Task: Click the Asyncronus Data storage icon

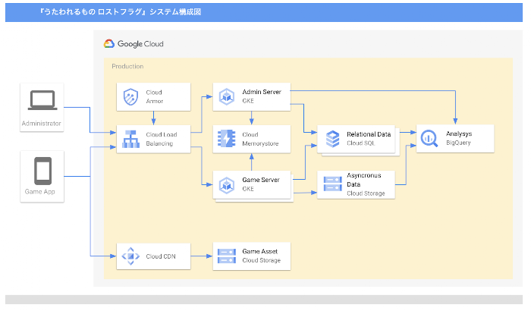Action: (332, 184)
